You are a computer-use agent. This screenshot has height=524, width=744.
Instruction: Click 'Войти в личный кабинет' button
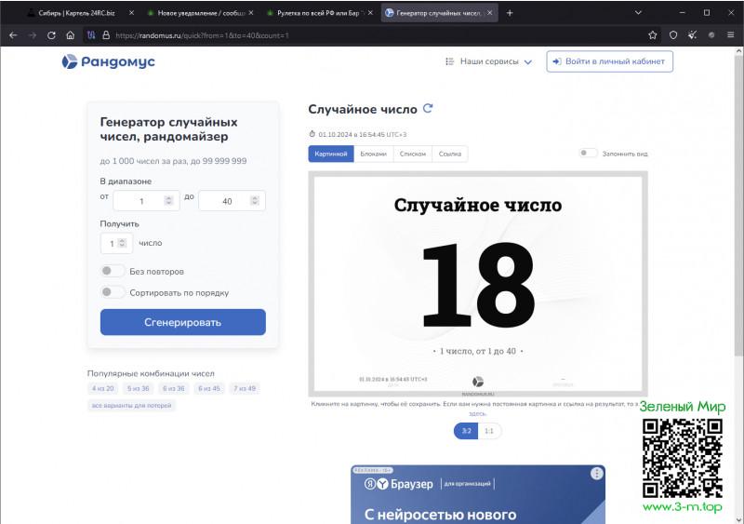point(609,61)
